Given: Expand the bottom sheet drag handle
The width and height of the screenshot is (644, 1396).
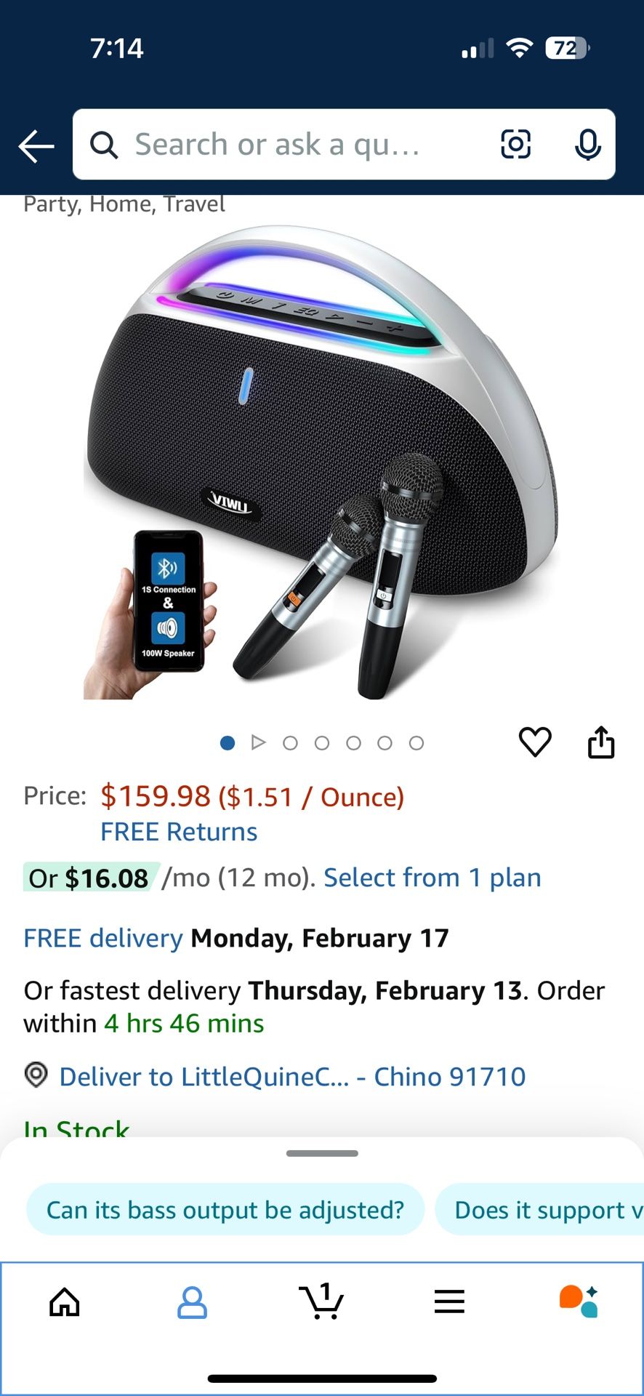Looking at the screenshot, I should click(x=322, y=1153).
